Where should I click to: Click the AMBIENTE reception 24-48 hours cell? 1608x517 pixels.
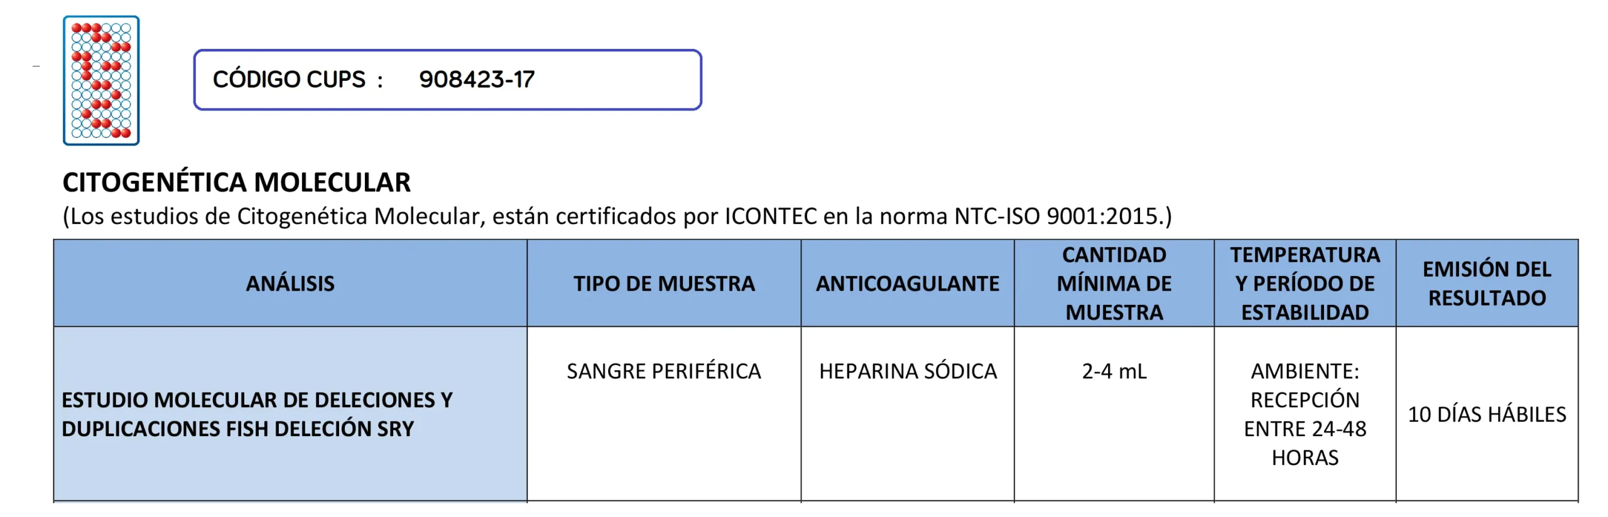1305,414
